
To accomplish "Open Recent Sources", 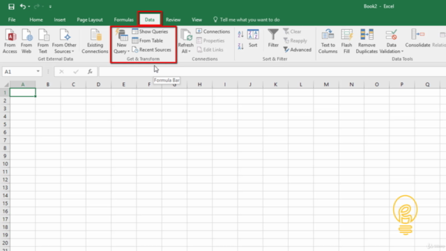I will tap(152, 50).
